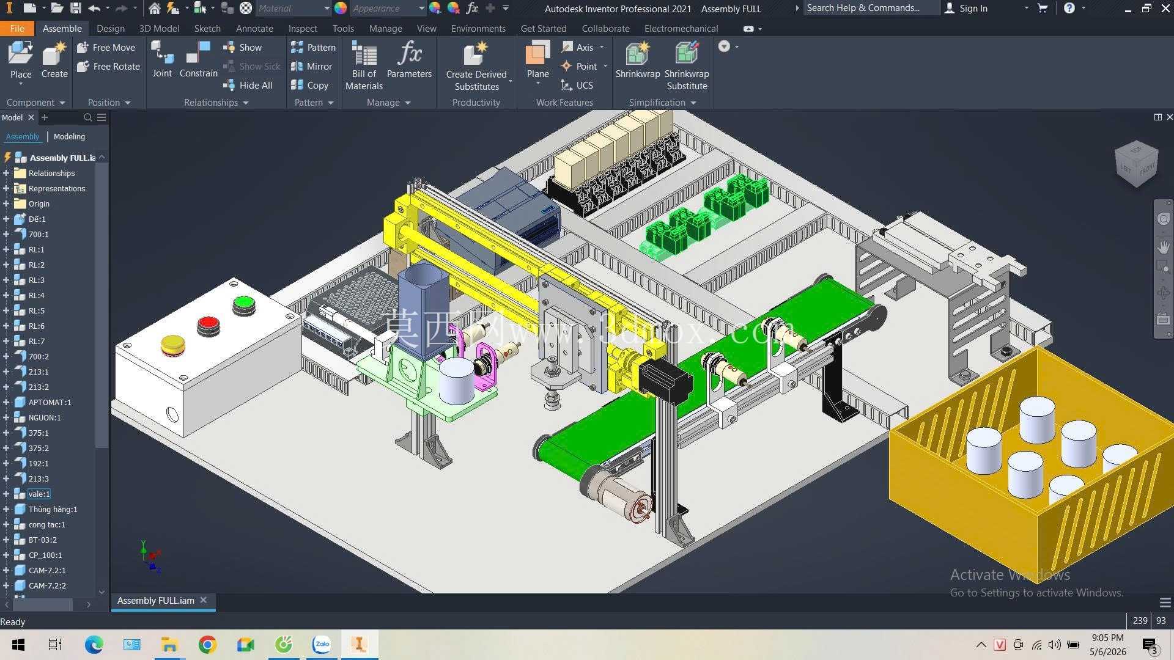
Task: Open the Constrain tool
Action: coord(198,60)
